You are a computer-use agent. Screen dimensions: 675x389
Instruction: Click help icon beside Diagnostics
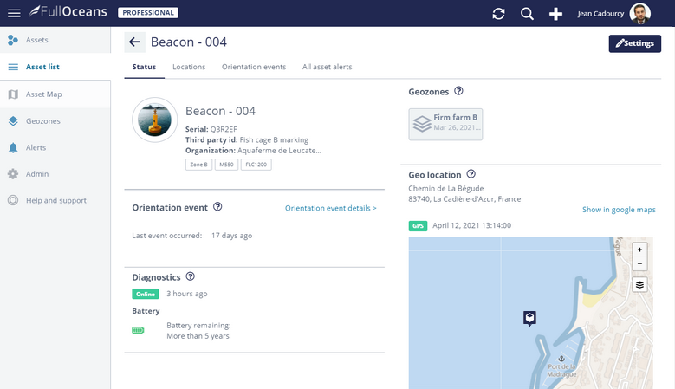190,277
